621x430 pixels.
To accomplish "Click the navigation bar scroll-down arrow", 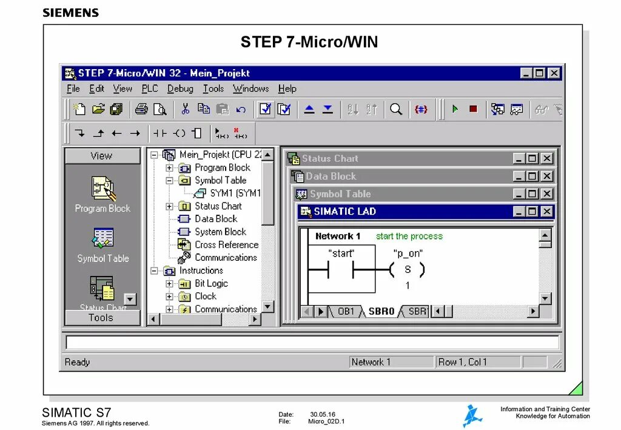I will (130, 299).
